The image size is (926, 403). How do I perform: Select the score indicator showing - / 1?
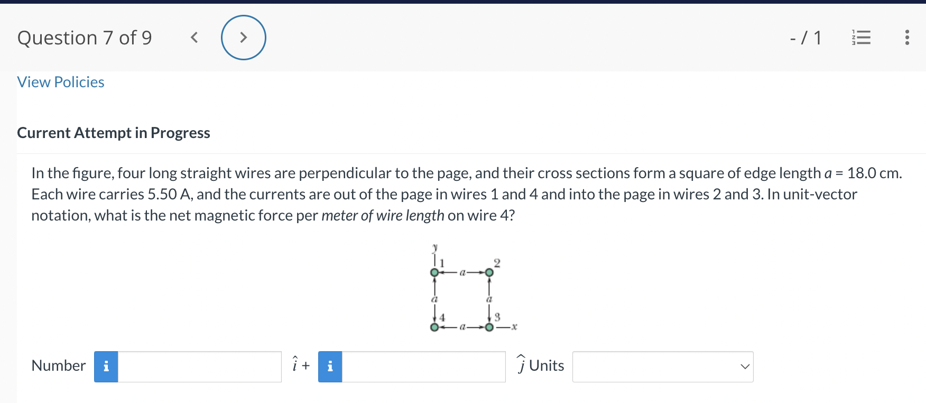805,38
